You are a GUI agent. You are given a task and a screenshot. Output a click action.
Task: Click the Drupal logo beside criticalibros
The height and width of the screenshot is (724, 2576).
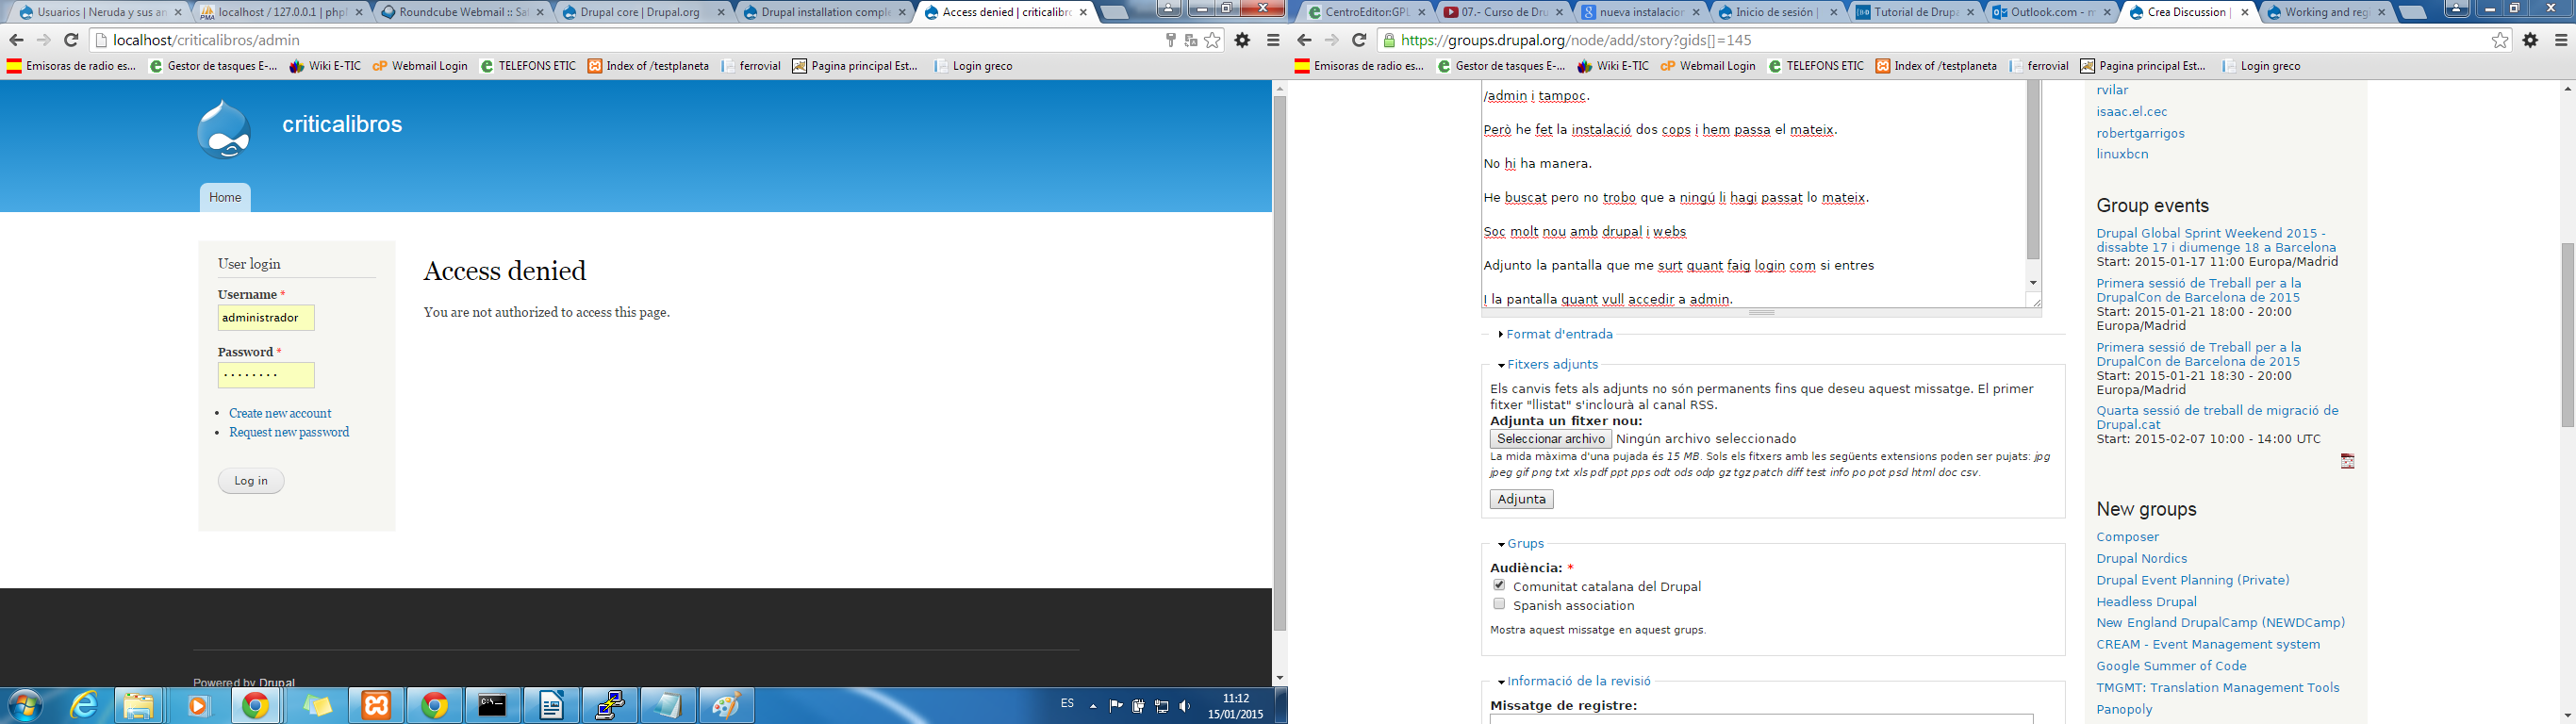click(224, 130)
